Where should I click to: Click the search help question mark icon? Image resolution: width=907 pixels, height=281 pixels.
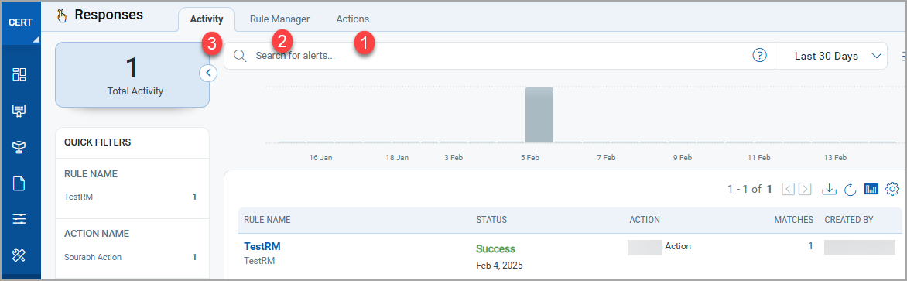tap(759, 56)
